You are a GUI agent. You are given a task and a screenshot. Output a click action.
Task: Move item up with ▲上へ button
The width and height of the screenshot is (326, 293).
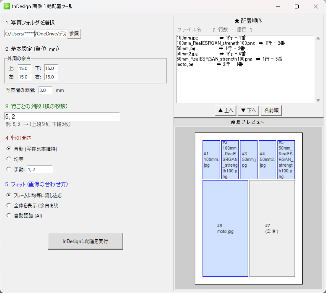coord(225,110)
